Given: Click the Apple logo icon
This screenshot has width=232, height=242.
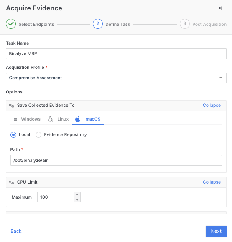Looking at the screenshot, I should (78, 119).
